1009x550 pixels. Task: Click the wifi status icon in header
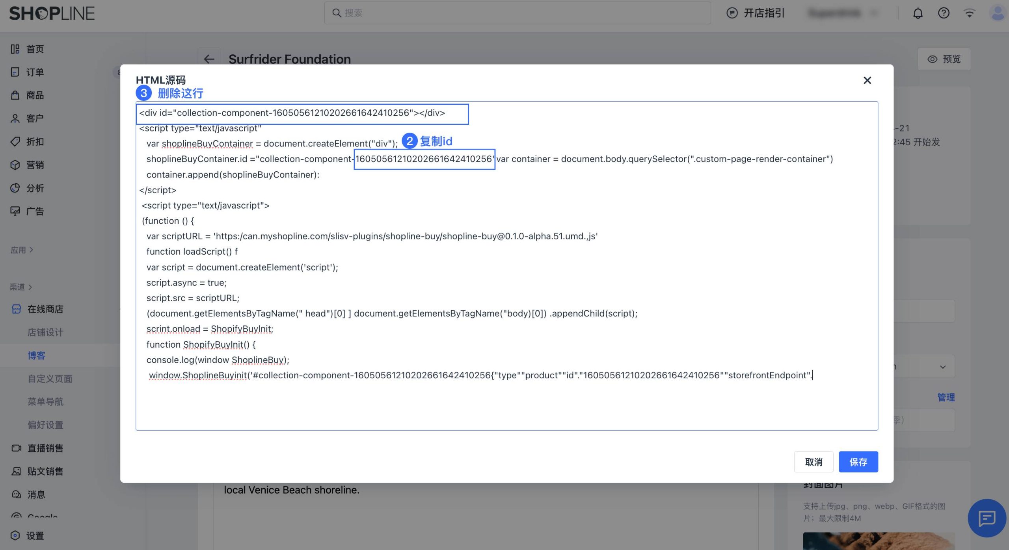pyautogui.click(x=969, y=13)
